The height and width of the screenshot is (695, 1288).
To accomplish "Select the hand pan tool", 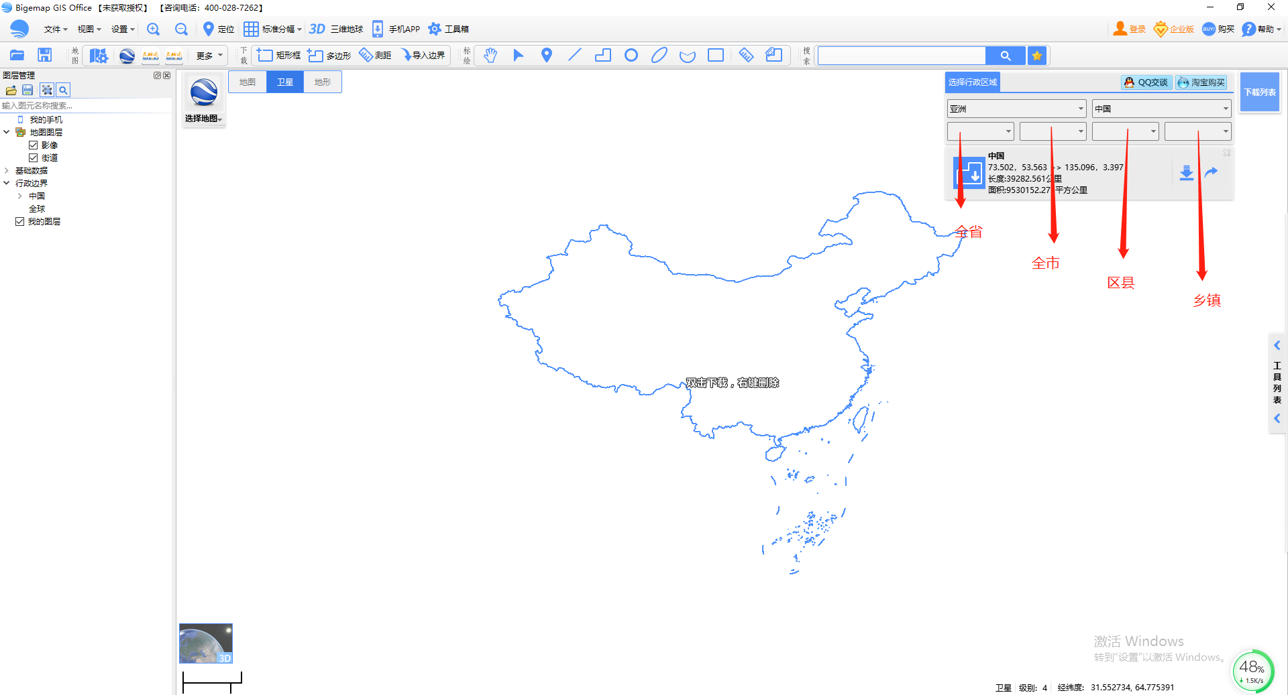I will tap(490, 55).
